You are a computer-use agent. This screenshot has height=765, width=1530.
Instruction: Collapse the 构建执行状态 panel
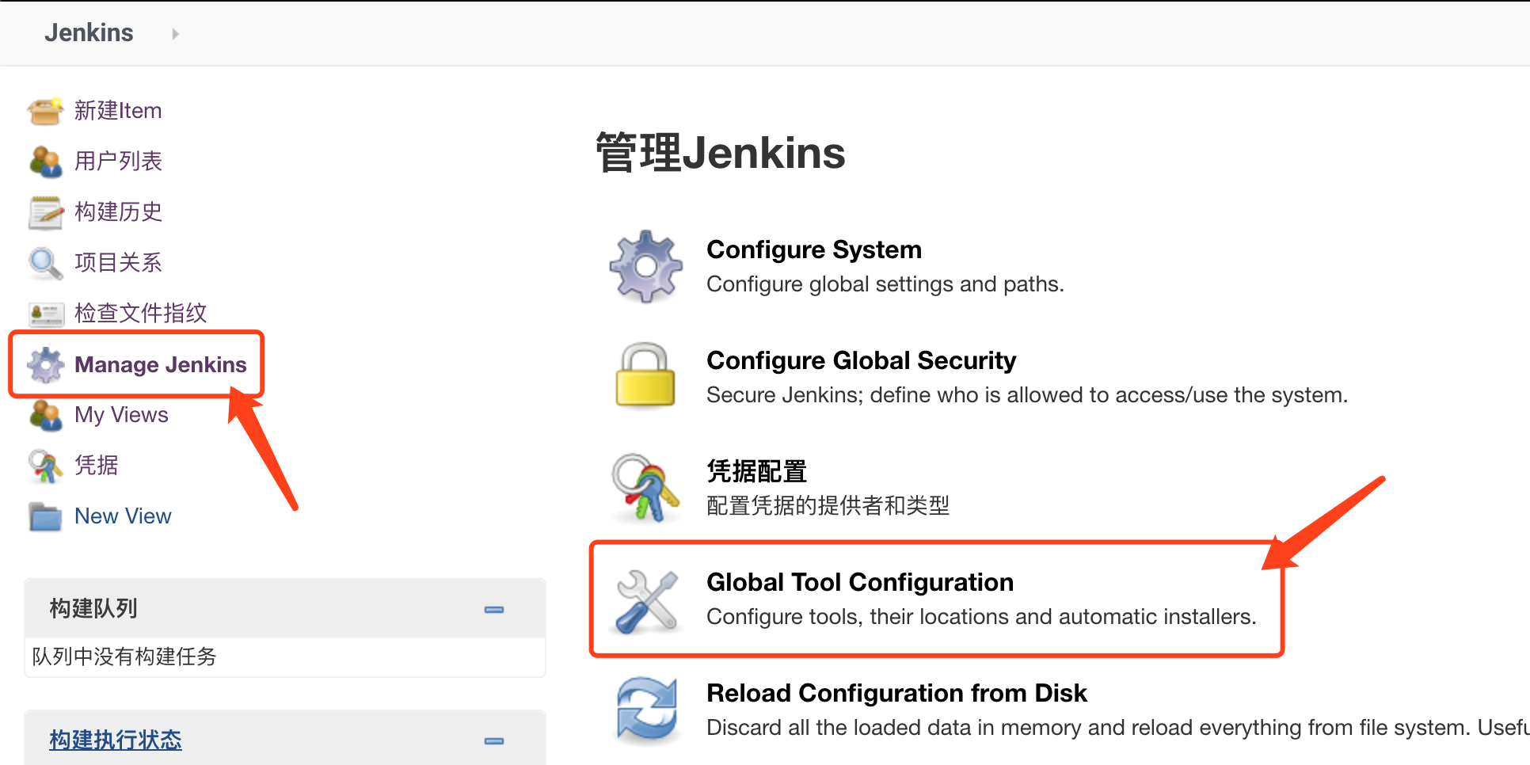(x=494, y=740)
